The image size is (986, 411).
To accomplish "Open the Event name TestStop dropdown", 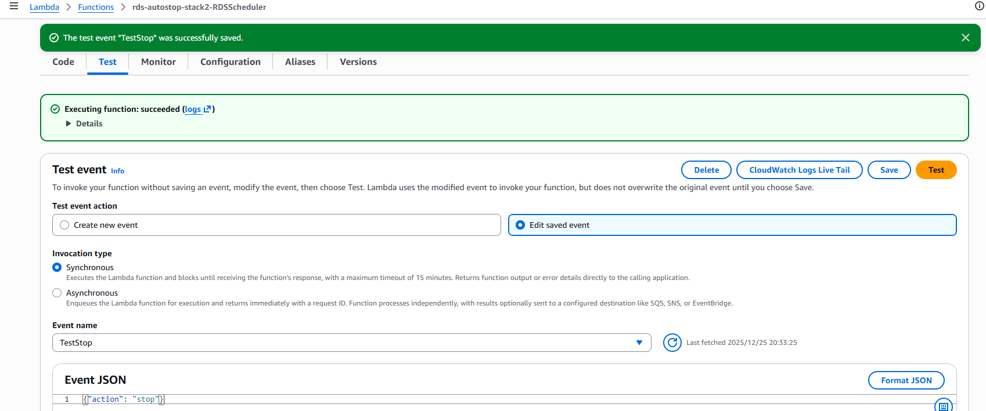I will point(352,343).
